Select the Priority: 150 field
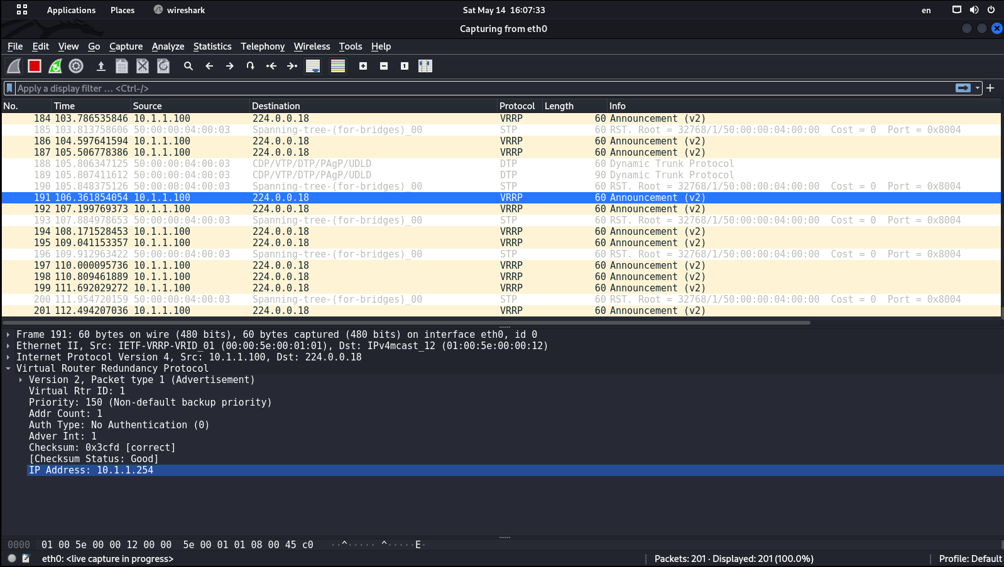Viewport: 1004px width, 567px height. 150,402
